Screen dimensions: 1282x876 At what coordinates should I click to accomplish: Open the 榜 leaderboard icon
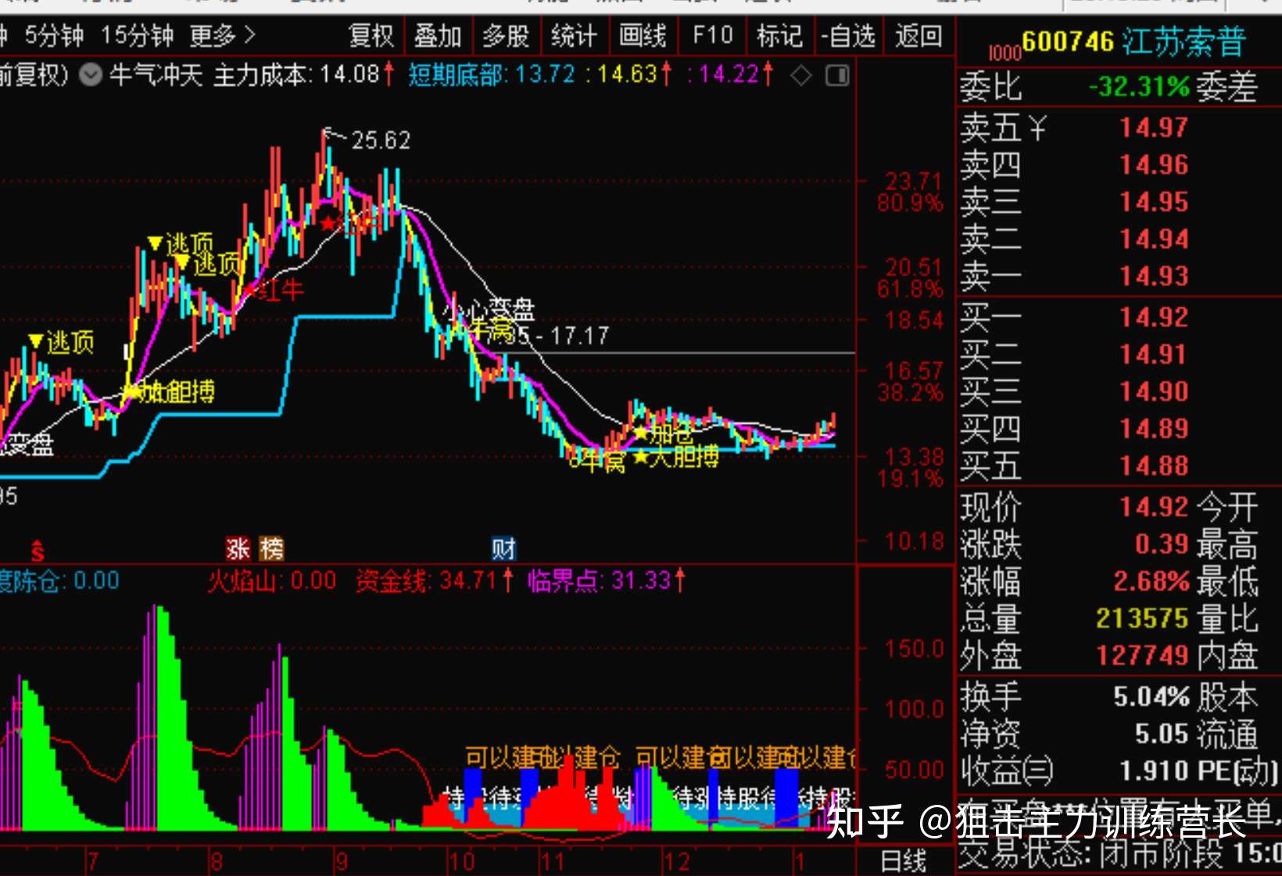point(270,548)
